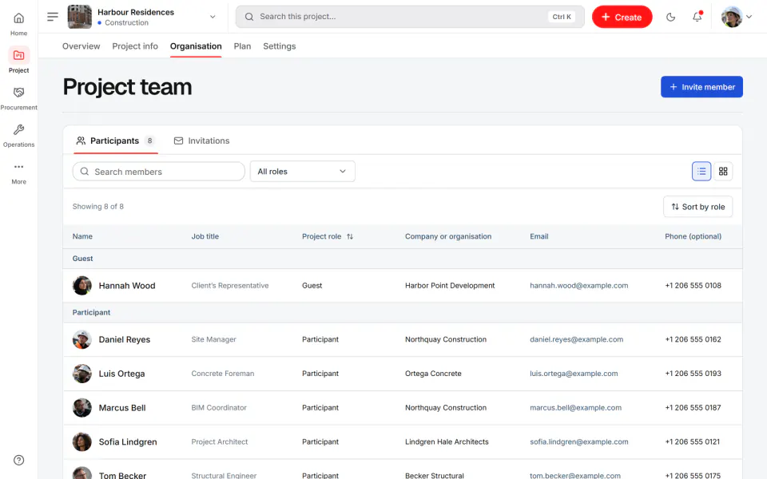The height and width of the screenshot is (479, 767).
Task: Open the Project section icon
Action: [x=18, y=55]
